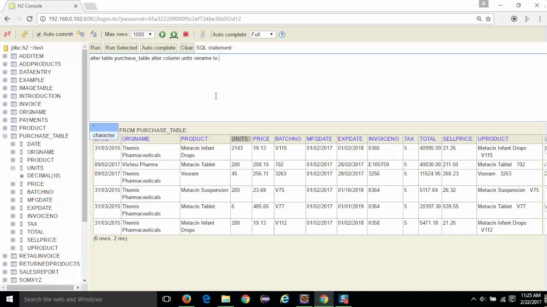This screenshot has width=547, height=307.
Task: Collapse the UNITS column node
Action: tap(13, 168)
